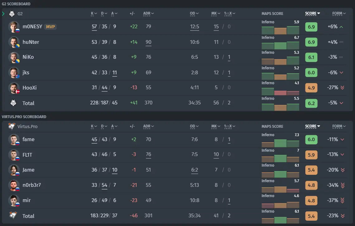Sort G2 table by ADR
Viewport: 355px width, 226px height.
(x=148, y=14)
